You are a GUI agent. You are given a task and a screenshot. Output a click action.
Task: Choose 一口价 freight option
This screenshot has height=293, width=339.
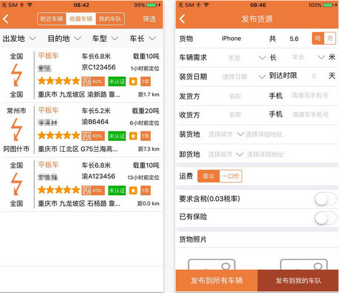click(x=231, y=176)
